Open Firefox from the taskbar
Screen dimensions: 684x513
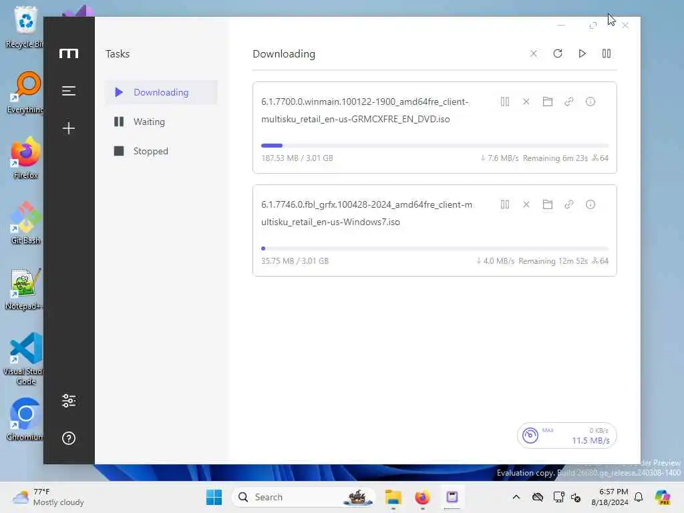(x=422, y=497)
